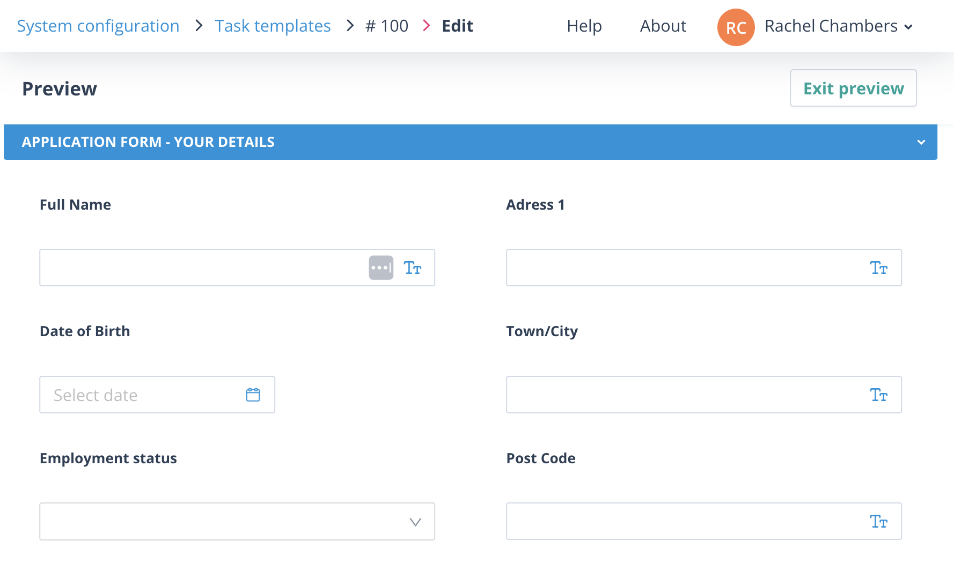
Task: Click the Preview heading text
Action: pos(60,88)
